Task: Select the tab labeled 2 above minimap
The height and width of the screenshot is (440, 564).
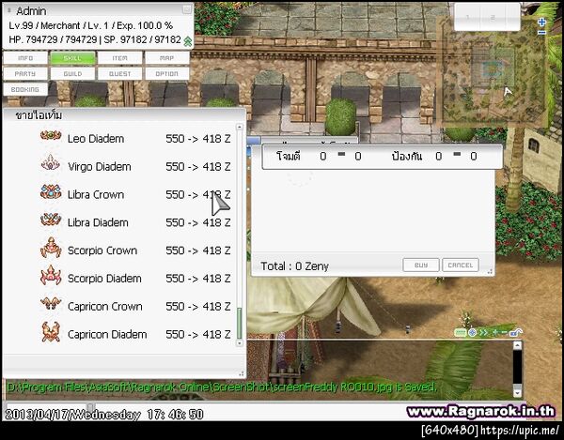Action: pos(493,17)
